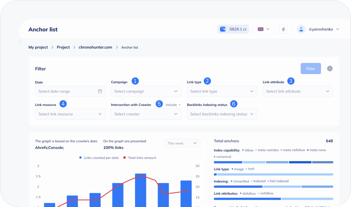The height and width of the screenshot is (207, 351).
Task: Open the Select campaign dropdown
Action: pyautogui.click(x=146, y=91)
